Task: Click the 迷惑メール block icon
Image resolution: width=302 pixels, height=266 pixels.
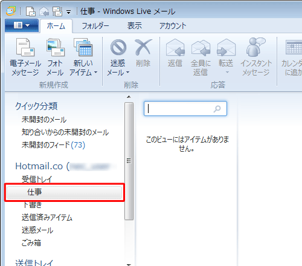Action: [x=118, y=48]
